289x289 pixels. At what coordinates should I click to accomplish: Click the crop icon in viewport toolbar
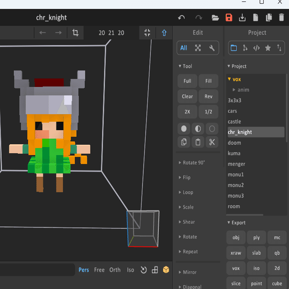75,33
